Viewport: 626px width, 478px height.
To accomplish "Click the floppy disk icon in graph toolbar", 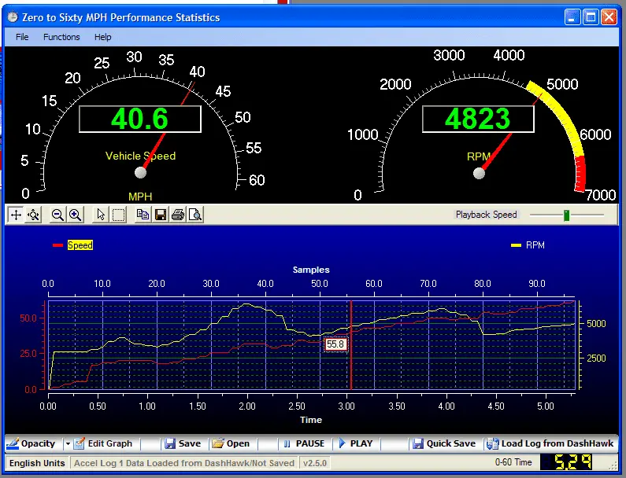I will pos(160,215).
